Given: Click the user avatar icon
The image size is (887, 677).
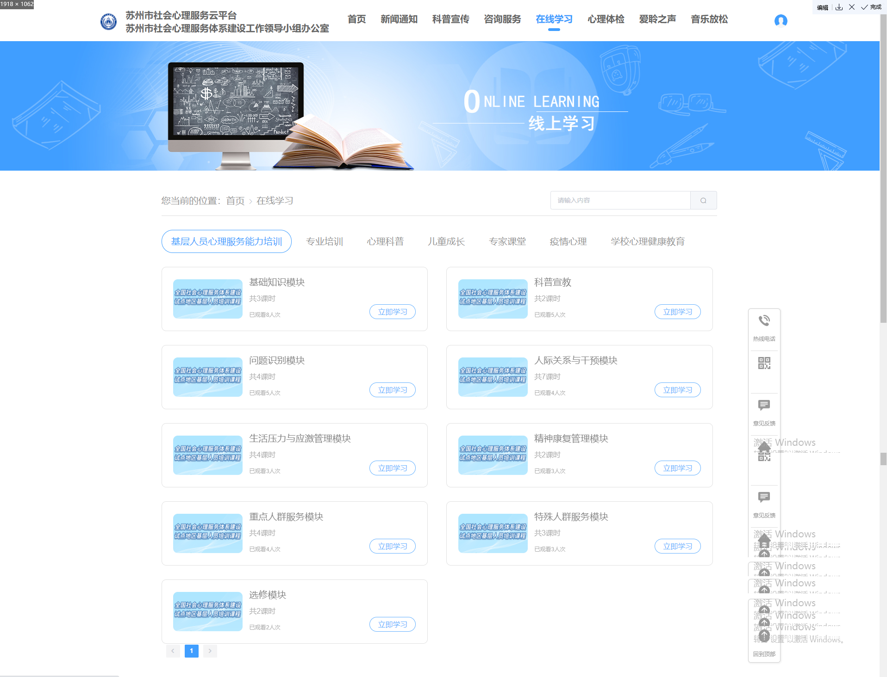Looking at the screenshot, I should [x=781, y=21].
